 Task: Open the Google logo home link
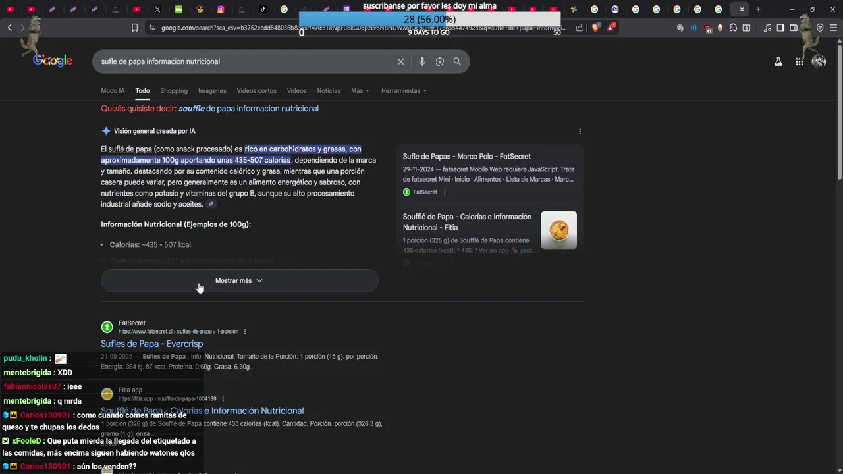pyautogui.click(x=53, y=61)
